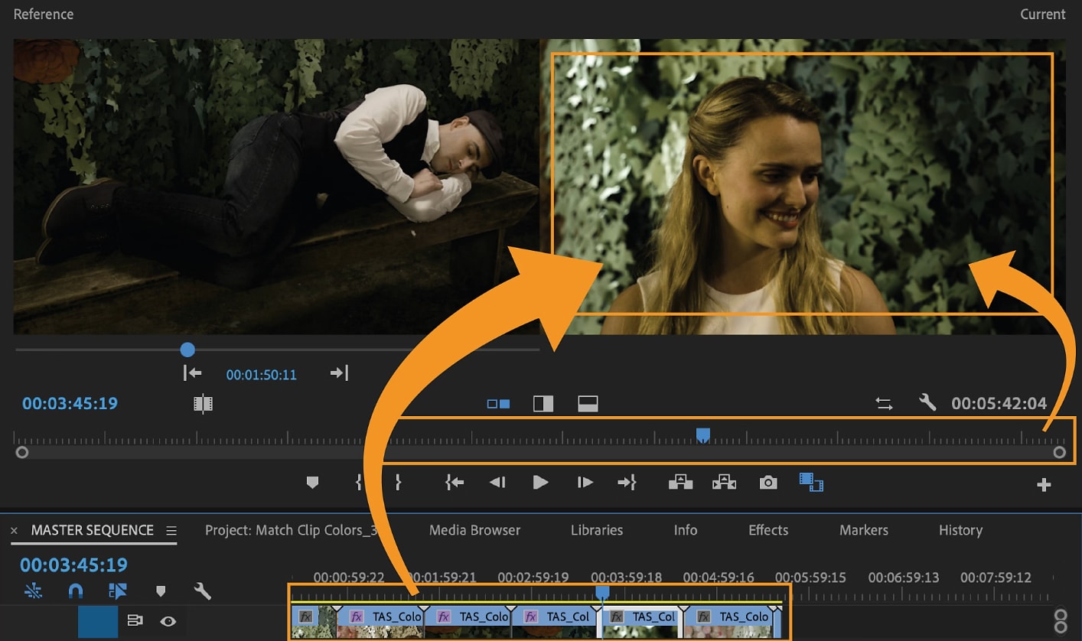Image resolution: width=1082 pixels, height=641 pixels.
Task: Select a TAS_Colo clip in the timeline
Action: tap(398, 617)
